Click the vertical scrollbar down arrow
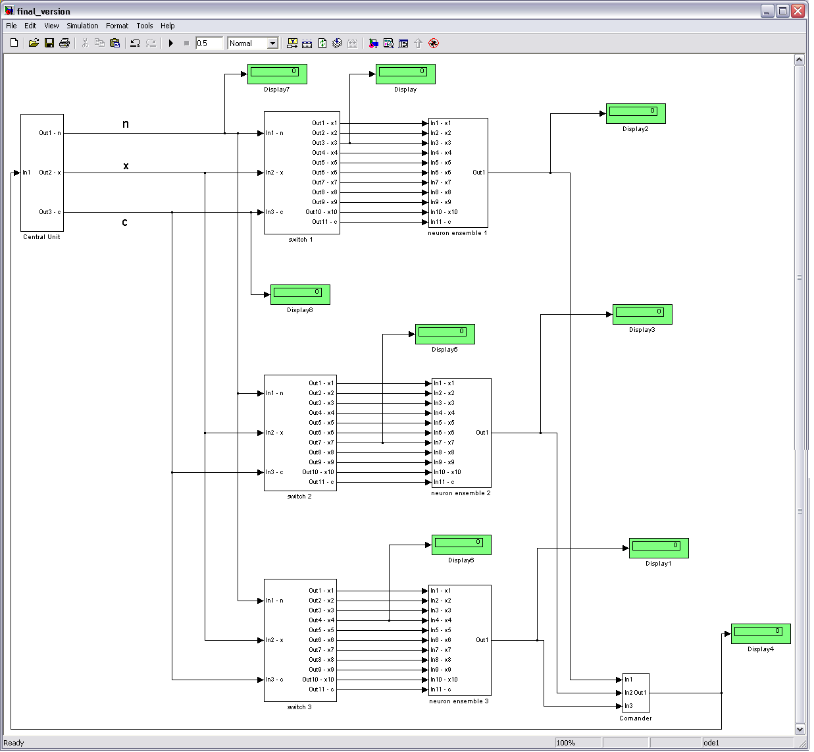The height and width of the screenshot is (752, 814). tap(800, 729)
